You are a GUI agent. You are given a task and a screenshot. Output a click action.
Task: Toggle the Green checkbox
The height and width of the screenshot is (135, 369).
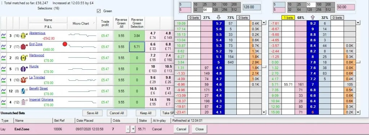[x=99, y=11]
